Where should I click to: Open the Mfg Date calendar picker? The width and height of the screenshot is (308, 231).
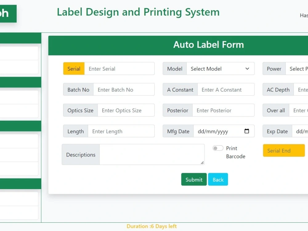tap(247, 131)
